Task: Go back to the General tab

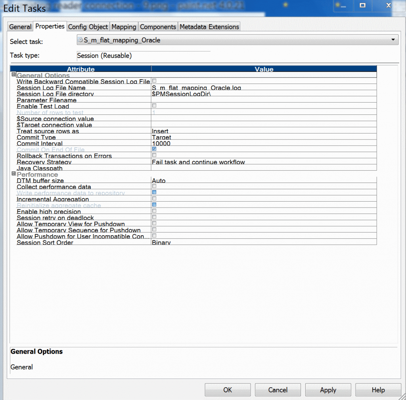Action: (x=20, y=27)
